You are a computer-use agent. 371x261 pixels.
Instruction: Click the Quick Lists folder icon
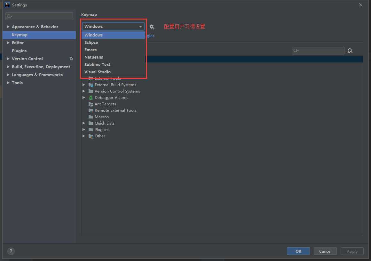coord(91,123)
